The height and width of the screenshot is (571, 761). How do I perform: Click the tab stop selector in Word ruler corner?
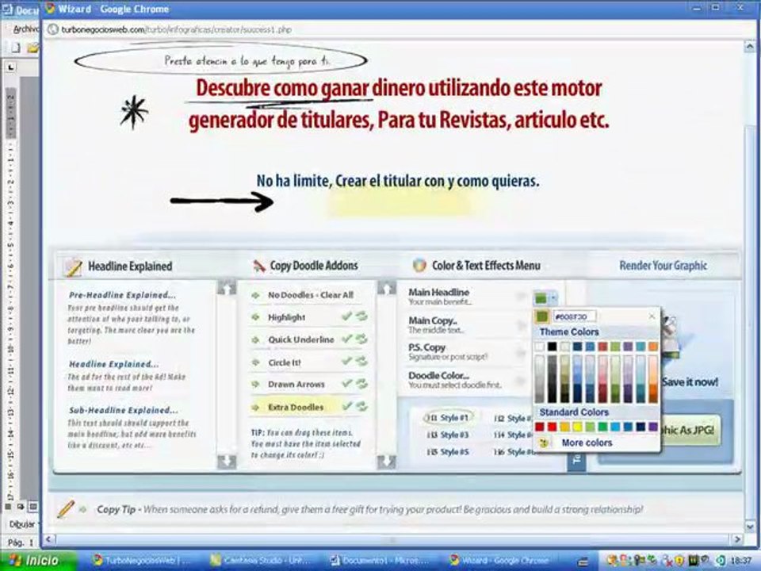[10, 67]
